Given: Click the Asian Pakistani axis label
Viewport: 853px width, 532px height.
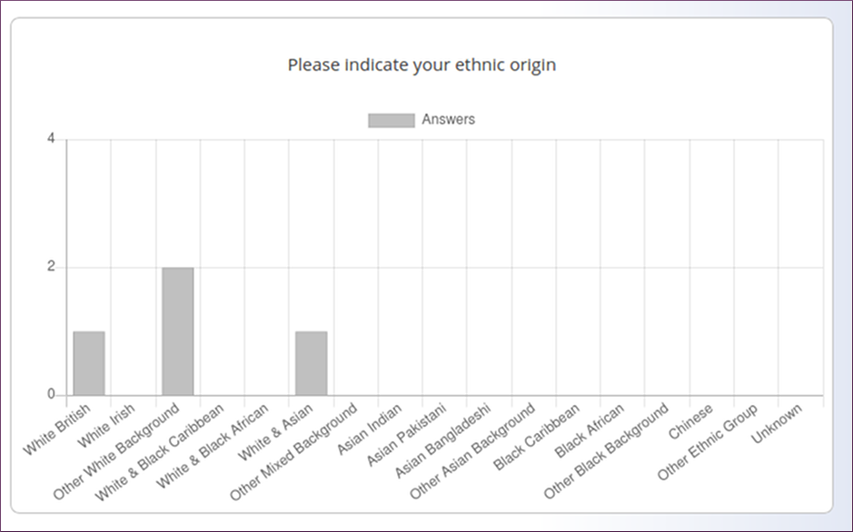Looking at the screenshot, I should (x=406, y=435).
